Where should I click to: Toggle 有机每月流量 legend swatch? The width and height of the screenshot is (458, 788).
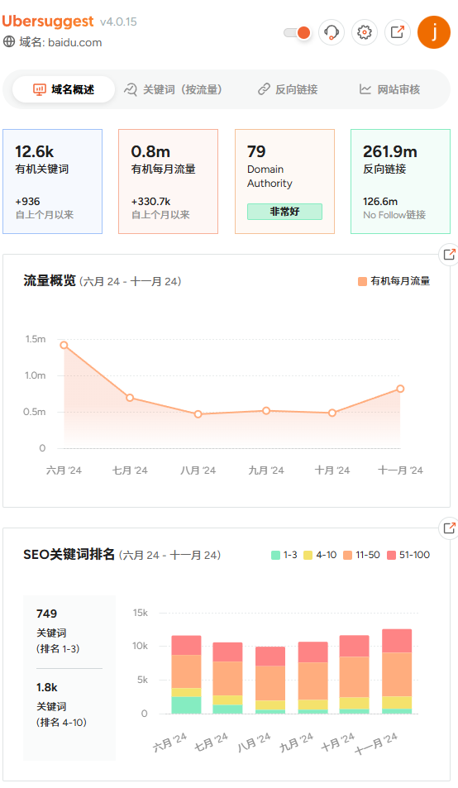coord(363,281)
